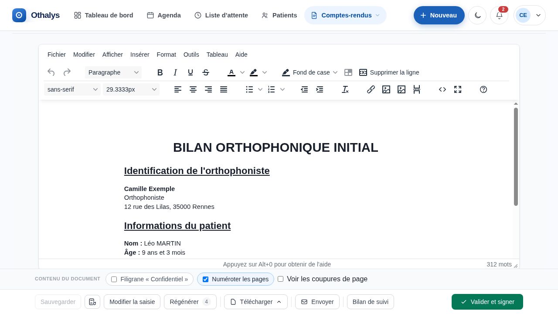Expand the Télécharger options
Image resolution: width=558 pixels, height=314 pixels.
[x=256, y=302]
